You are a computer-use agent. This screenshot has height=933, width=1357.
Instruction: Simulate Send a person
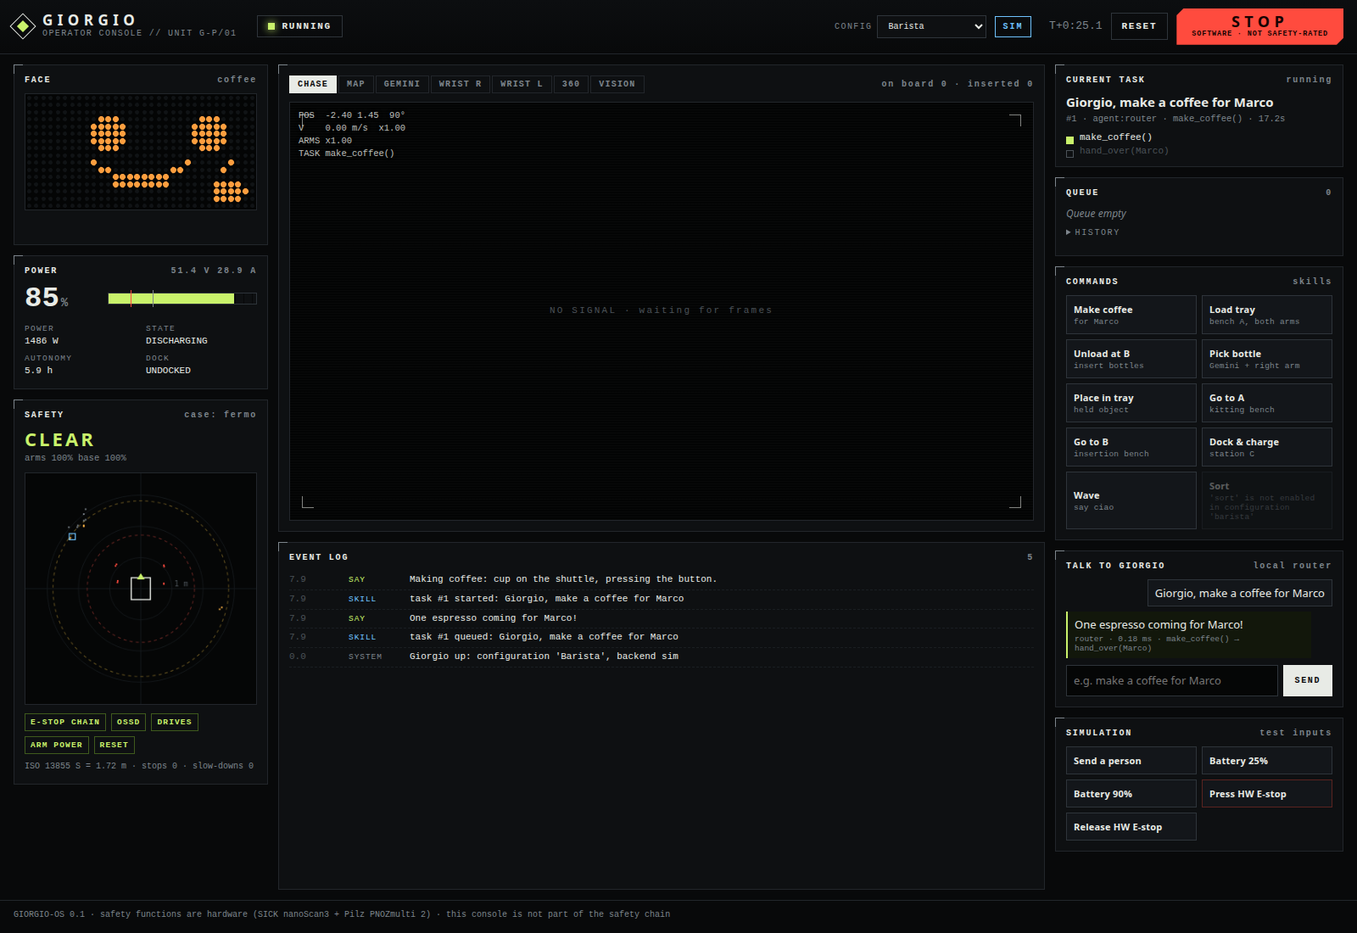[1131, 761]
